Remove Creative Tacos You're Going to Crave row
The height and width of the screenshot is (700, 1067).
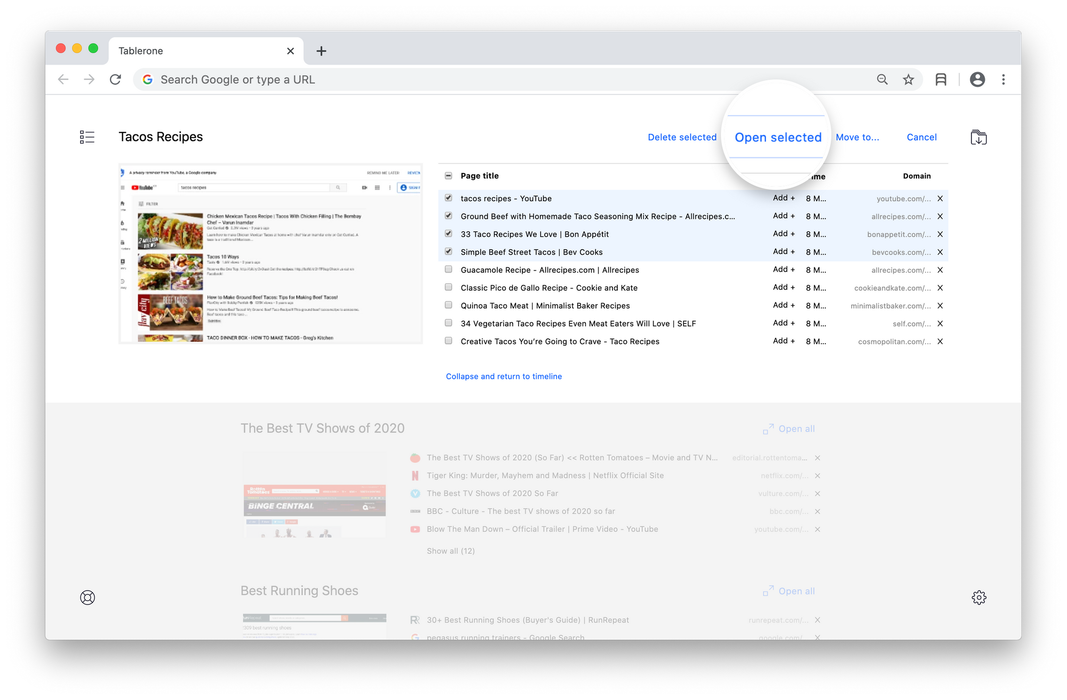click(x=940, y=341)
